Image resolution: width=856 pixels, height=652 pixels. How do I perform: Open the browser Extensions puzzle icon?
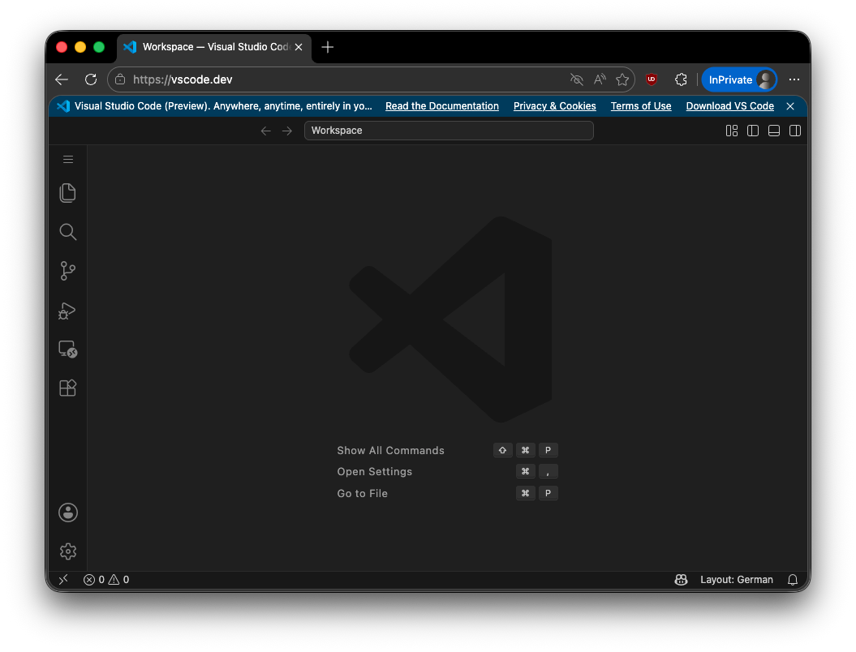(681, 79)
